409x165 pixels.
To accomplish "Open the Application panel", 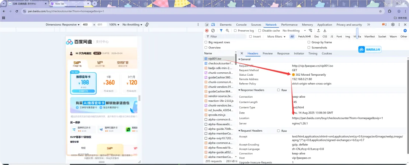I will click(x=325, y=25).
